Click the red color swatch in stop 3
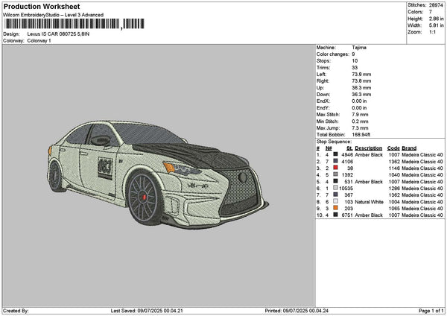The image size is (447, 316). 336,168
